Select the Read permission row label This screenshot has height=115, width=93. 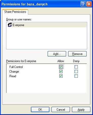(13, 76)
